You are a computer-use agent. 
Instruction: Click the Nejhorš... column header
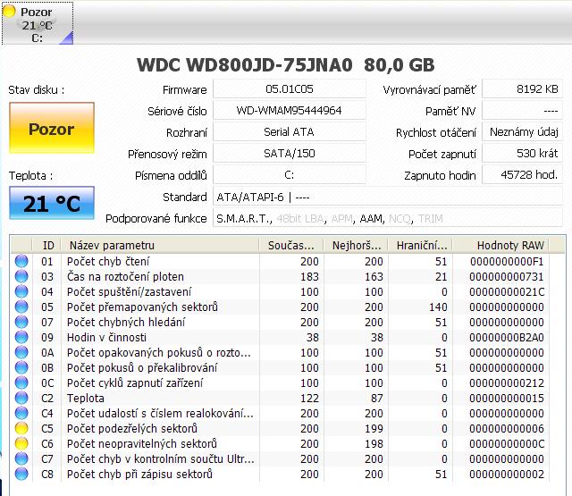pos(356,245)
